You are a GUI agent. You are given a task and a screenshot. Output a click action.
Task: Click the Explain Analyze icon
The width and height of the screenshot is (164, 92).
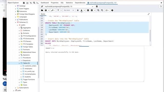tap(92, 10)
